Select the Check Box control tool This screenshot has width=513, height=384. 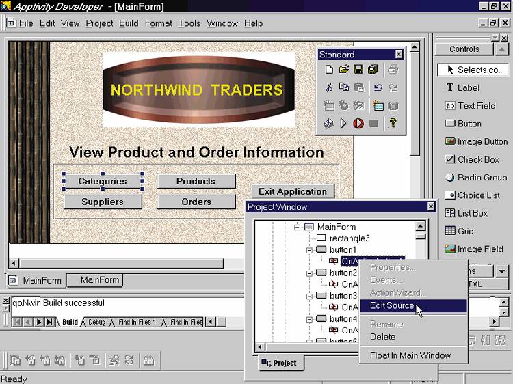point(472,159)
